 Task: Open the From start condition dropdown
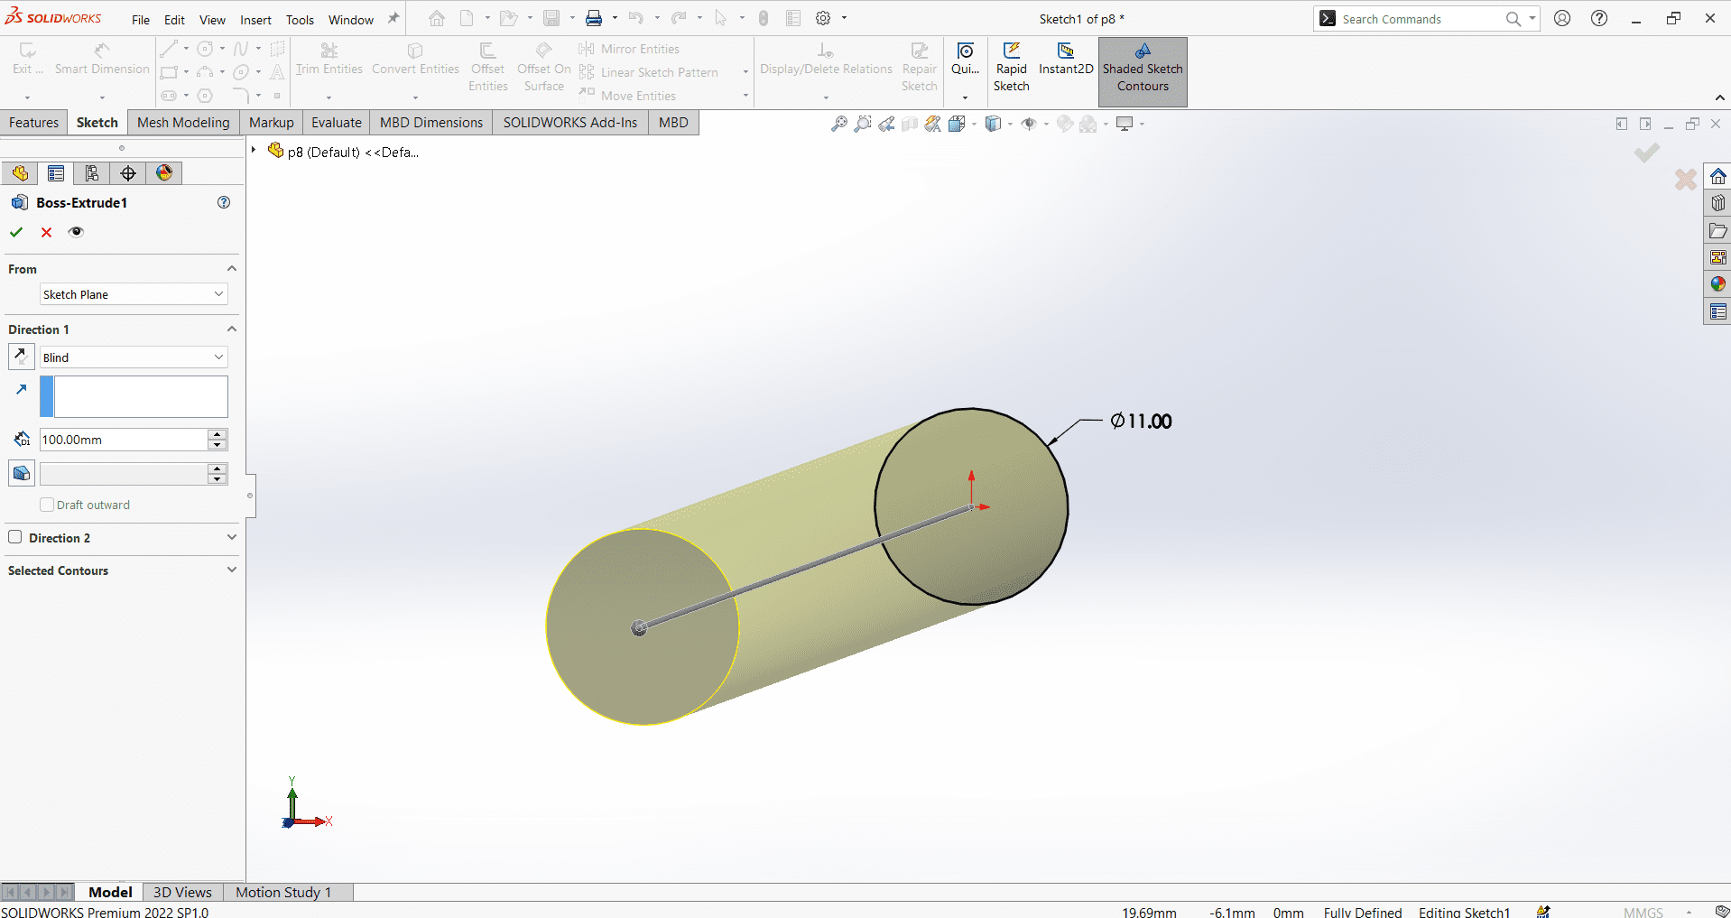[x=134, y=294]
